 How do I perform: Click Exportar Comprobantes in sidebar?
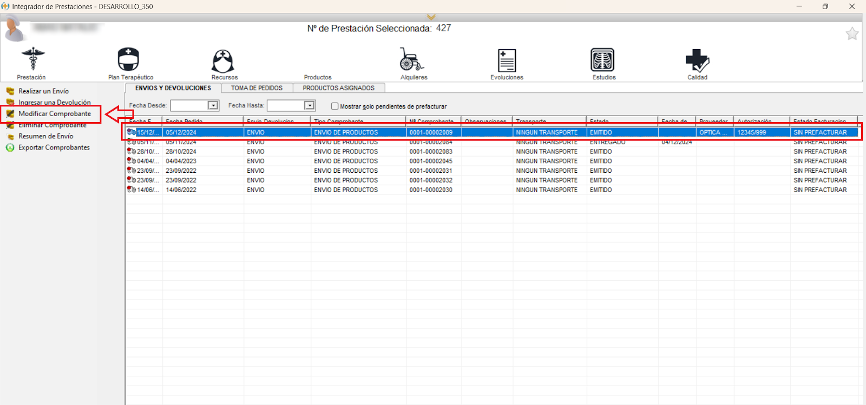pyautogui.click(x=54, y=147)
